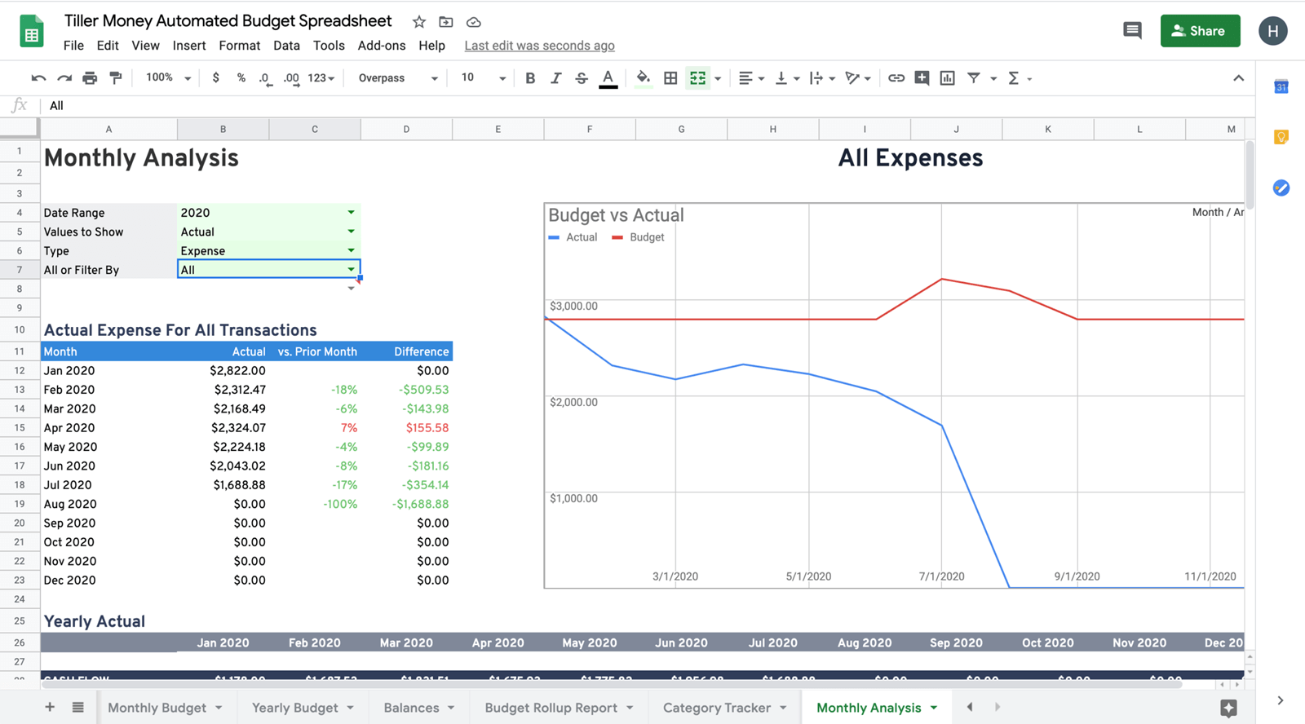
Task: Print the spreadsheet with printer icon
Action: [90, 78]
